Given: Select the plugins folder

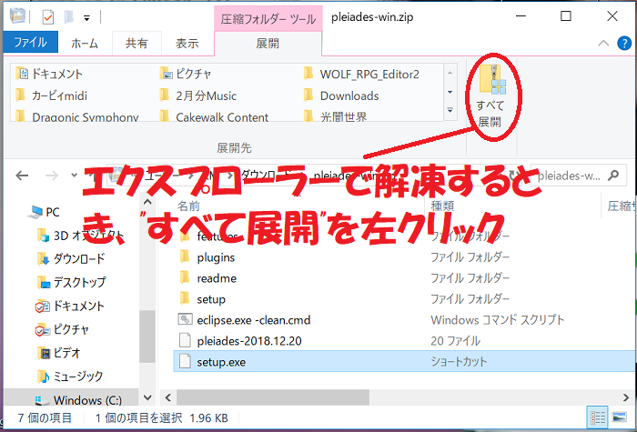Looking at the screenshot, I should tap(216, 257).
